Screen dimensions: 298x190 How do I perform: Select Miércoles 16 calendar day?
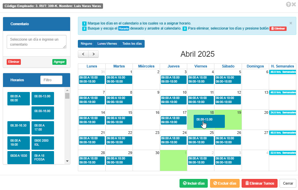point(146,120)
